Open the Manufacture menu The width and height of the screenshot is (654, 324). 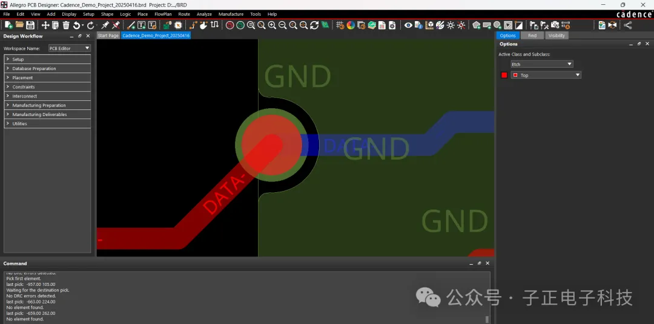231,14
